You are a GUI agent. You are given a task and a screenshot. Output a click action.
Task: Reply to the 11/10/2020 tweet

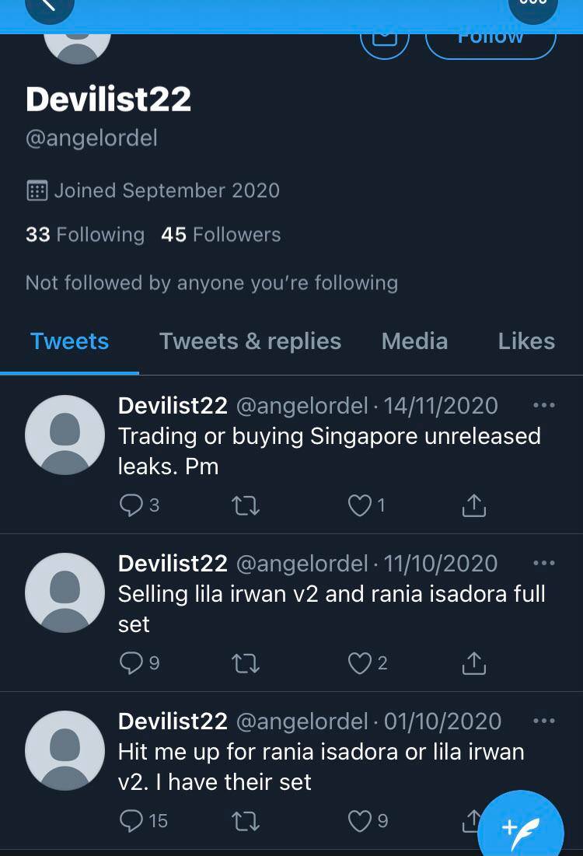(x=131, y=663)
